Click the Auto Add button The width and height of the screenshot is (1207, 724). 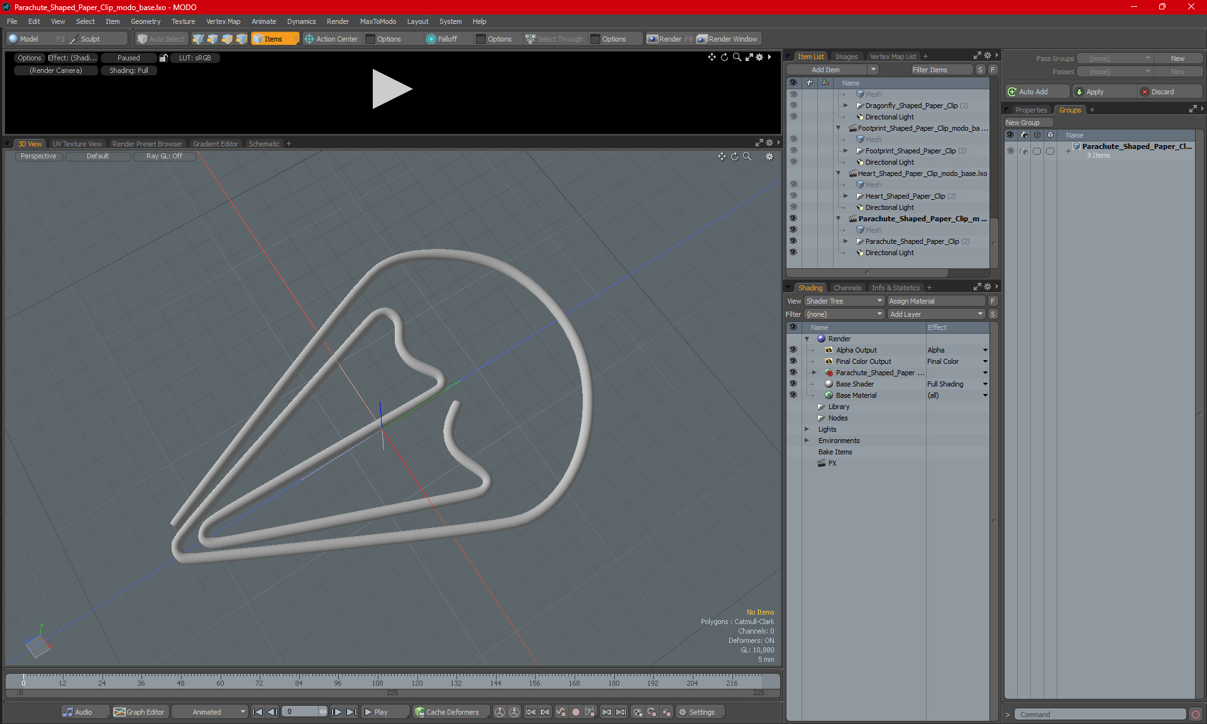[x=1037, y=92]
